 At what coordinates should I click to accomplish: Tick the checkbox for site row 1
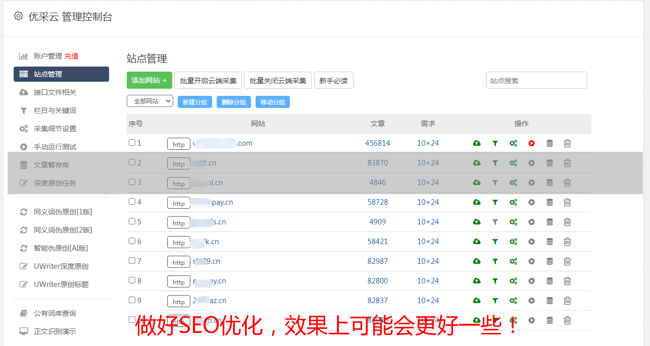click(132, 143)
